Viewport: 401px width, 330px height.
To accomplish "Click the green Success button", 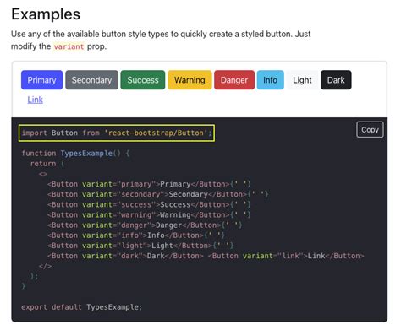I will (x=143, y=80).
